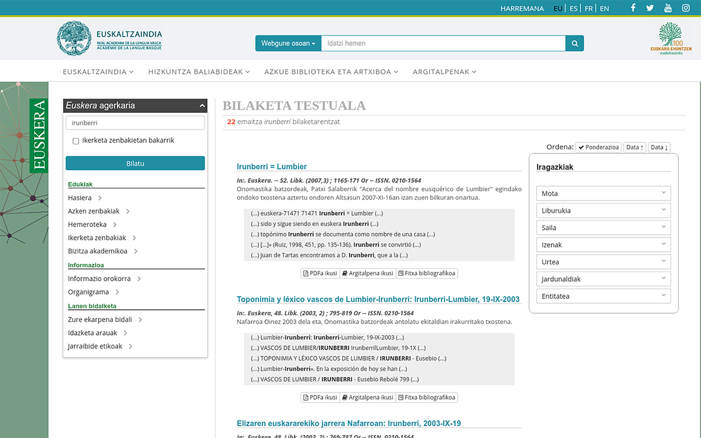The image size is (701, 438).
Task: Open the Webgune osoan dropdown
Action: coord(288,43)
